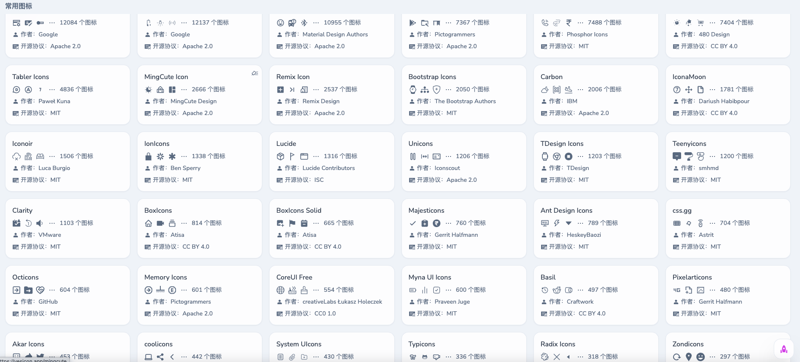Click the 'ISC' license text in Lucide
Screen dimensions: 800x362
[319, 180]
